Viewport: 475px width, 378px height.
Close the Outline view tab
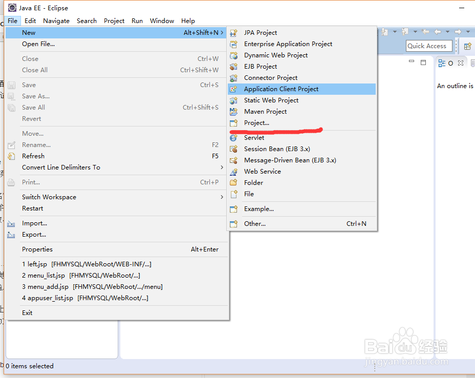coord(461,63)
